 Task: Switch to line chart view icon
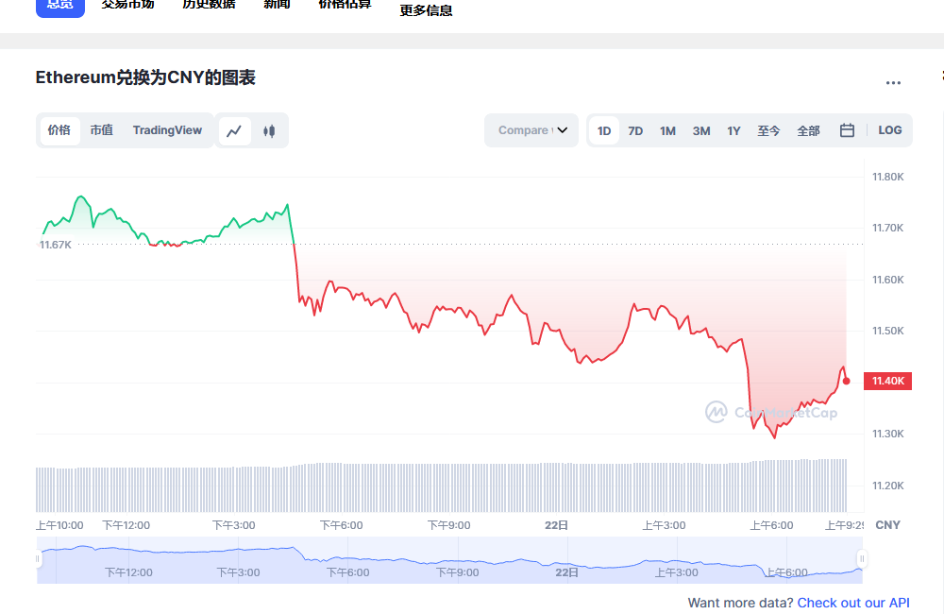click(235, 130)
